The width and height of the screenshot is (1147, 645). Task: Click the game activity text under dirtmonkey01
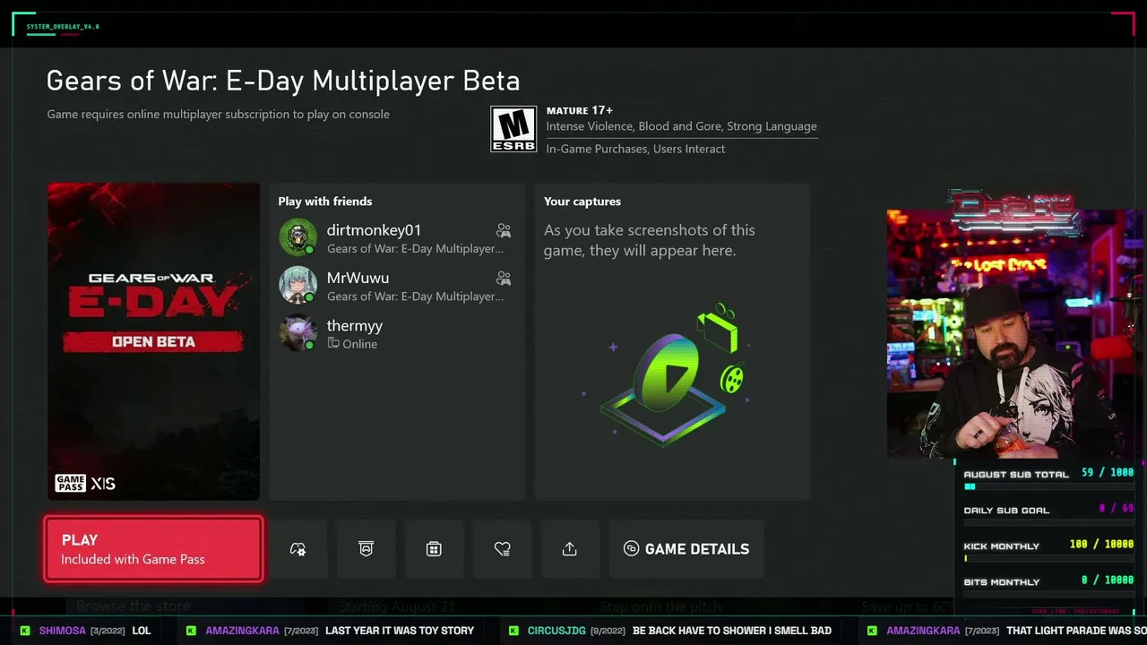pyautogui.click(x=415, y=248)
